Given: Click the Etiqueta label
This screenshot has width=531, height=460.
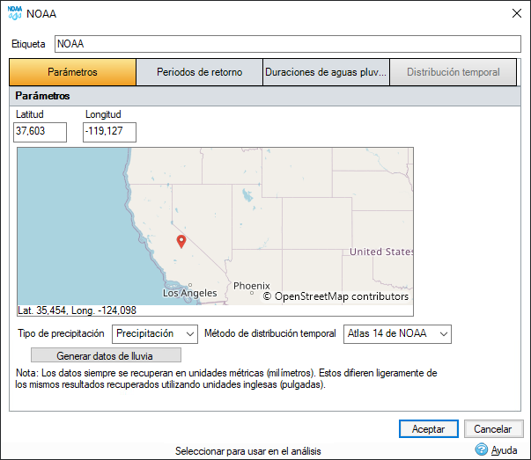Looking at the screenshot, I should (28, 44).
